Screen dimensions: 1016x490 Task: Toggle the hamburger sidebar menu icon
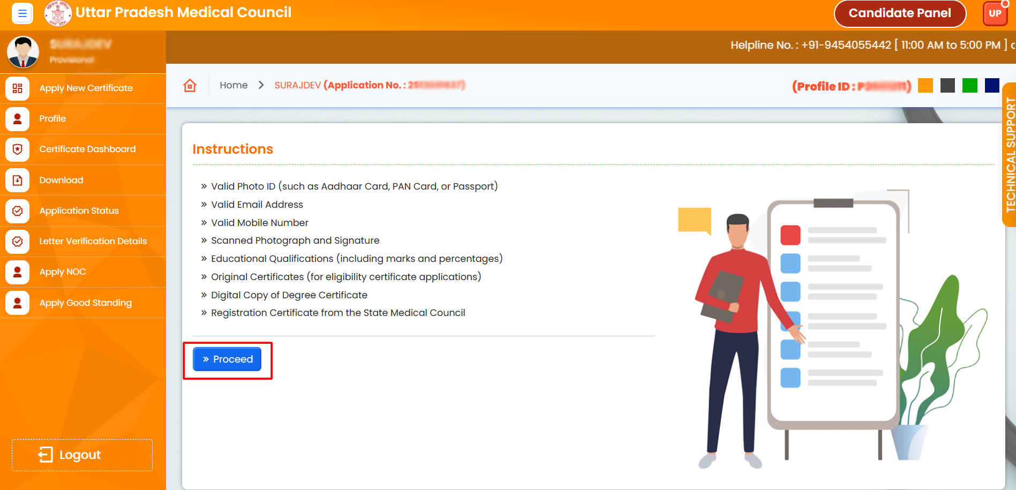pos(22,13)
